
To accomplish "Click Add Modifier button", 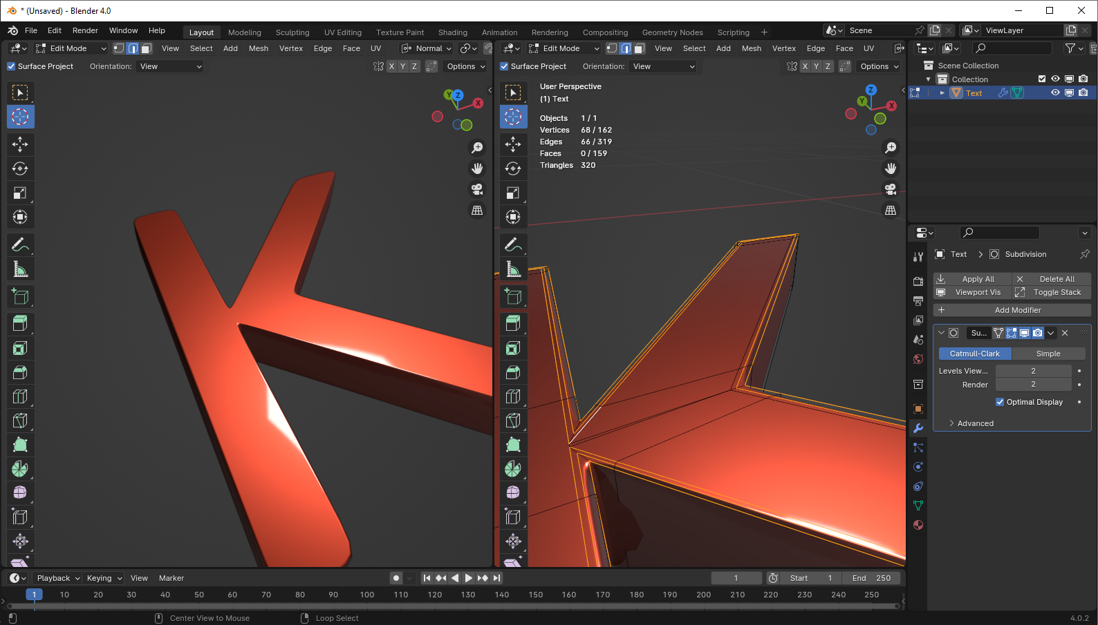I will coord(1012,310).
